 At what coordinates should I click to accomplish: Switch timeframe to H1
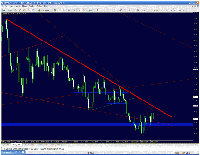(x=167, y=10)
